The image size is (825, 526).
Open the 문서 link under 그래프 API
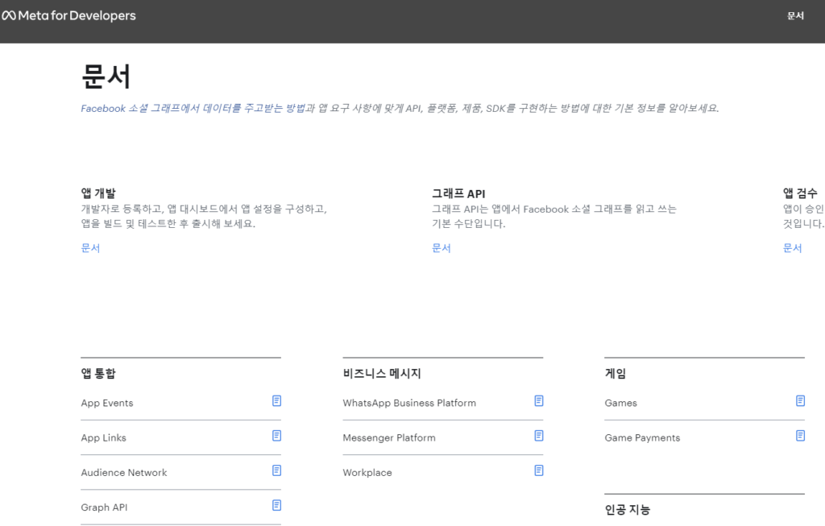pos(442,248)
